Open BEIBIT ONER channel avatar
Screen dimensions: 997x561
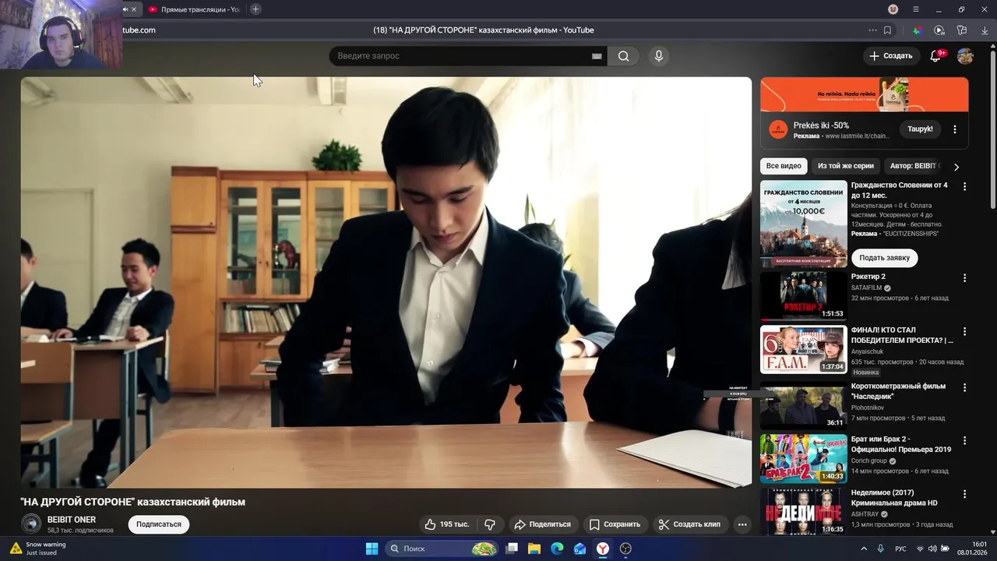point(31,524)
